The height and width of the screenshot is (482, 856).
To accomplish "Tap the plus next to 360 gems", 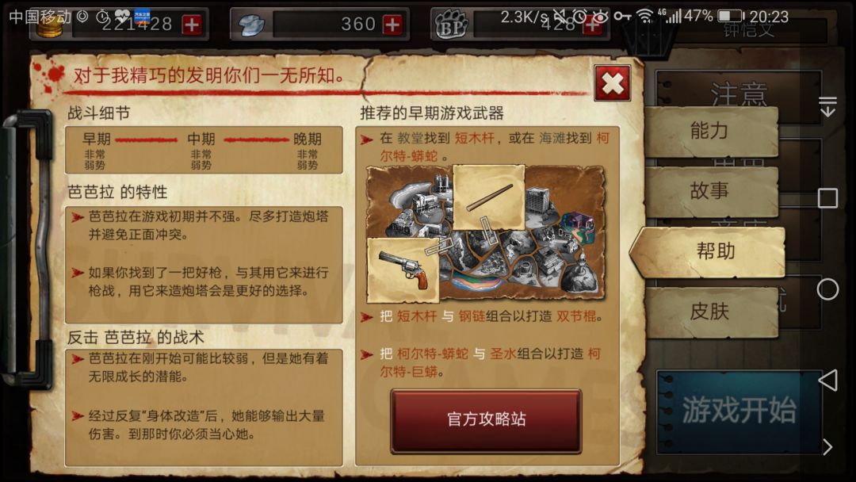I will [392, 25].
